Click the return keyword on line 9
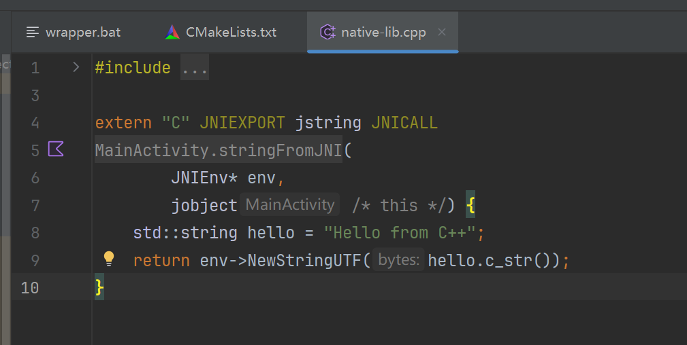This screenshot has height=345, width=687. click(161, 260)
